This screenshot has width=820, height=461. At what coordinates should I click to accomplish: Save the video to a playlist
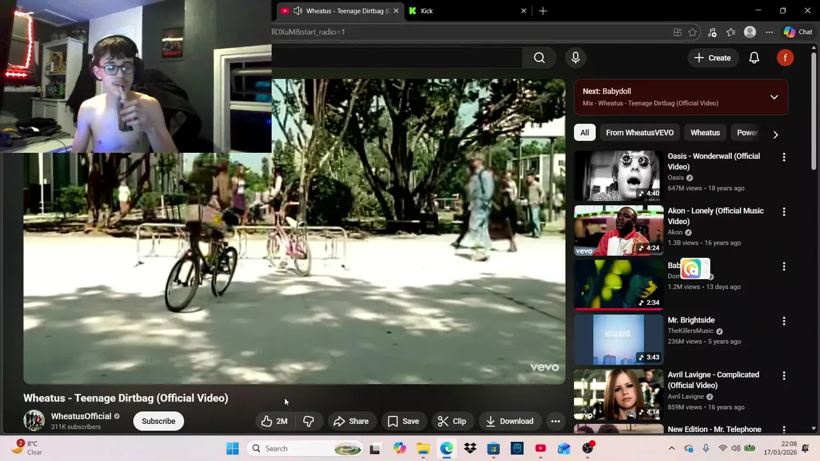click(x=403, y=421)
